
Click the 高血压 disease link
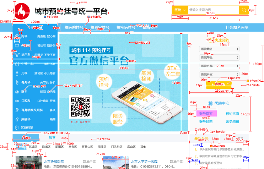click(x=42, y=36)
